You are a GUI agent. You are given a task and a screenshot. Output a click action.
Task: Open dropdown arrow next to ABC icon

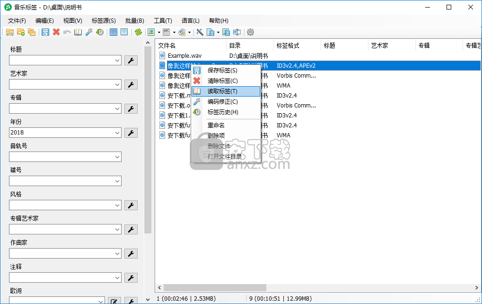pyautogui.click(x=174, y=32)
